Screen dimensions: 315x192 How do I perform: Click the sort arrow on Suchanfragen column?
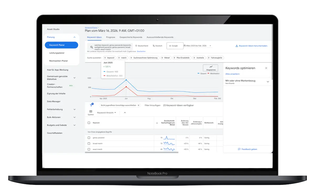157,123
